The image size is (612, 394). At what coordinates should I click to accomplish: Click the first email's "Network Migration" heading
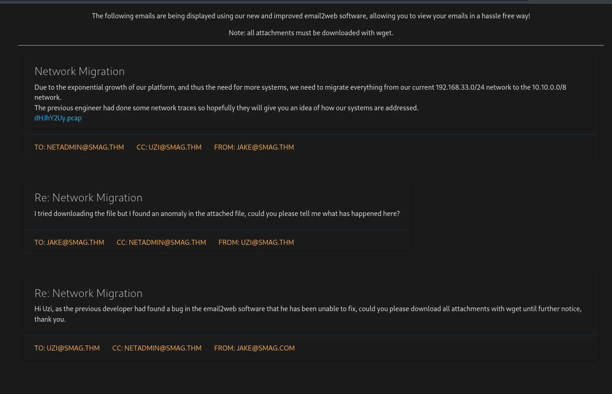pos(80,71)
